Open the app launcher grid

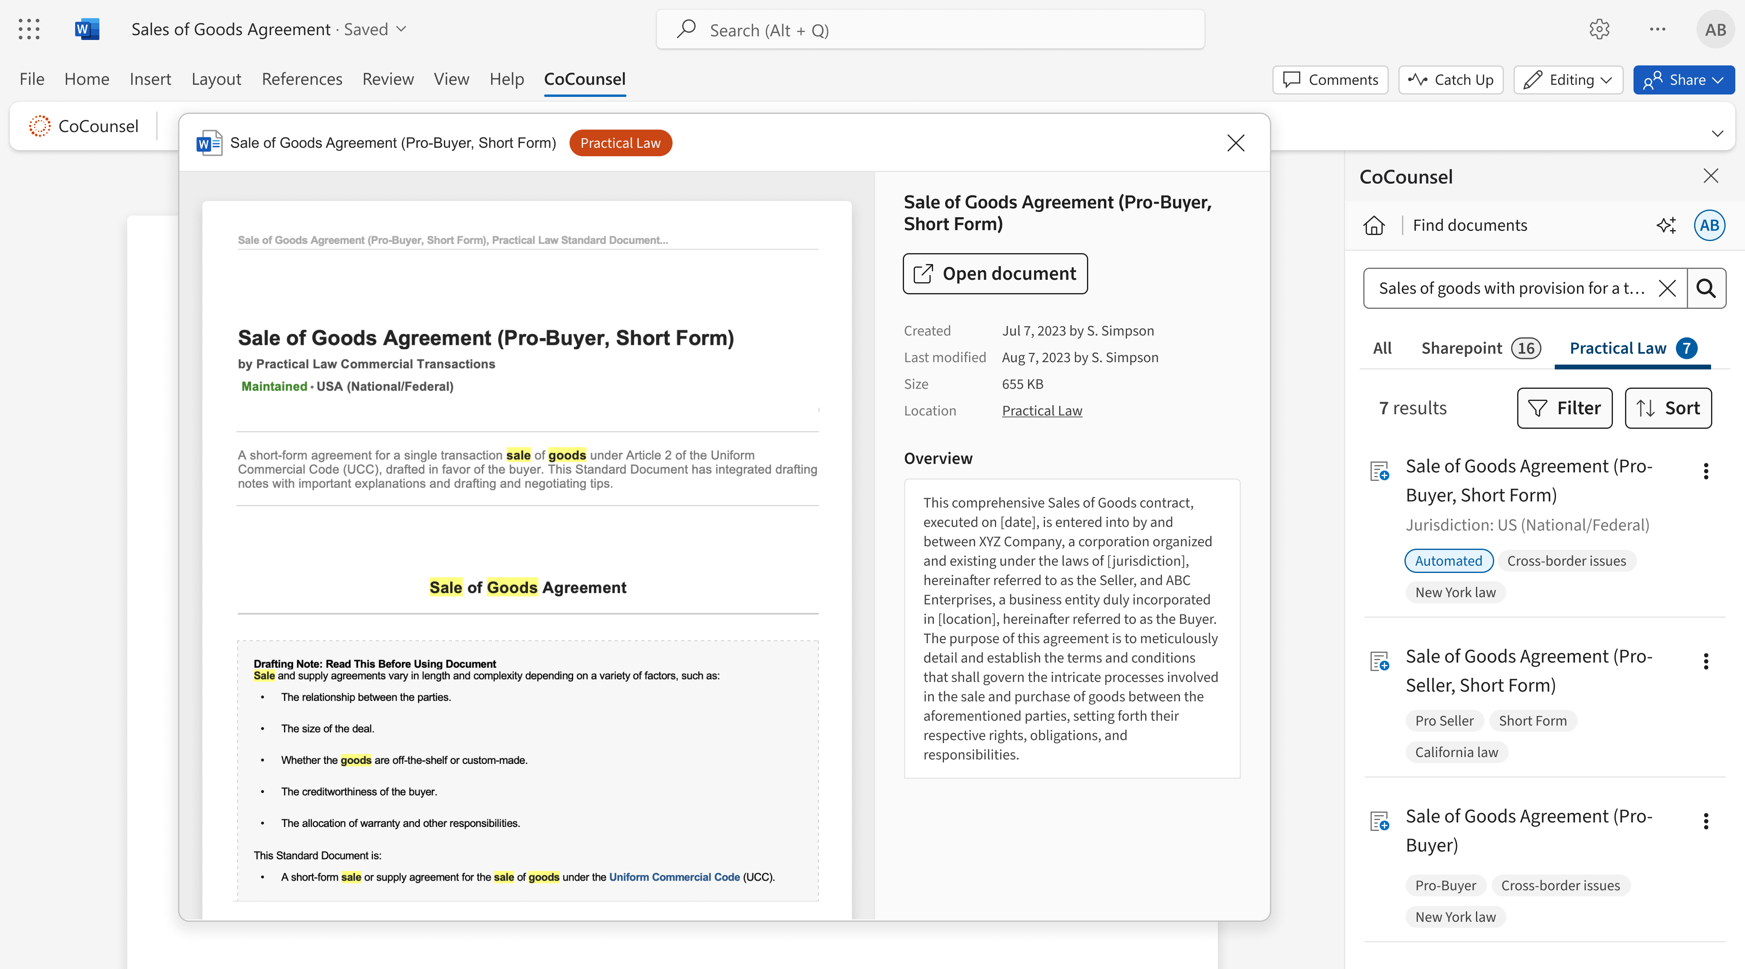29,29
